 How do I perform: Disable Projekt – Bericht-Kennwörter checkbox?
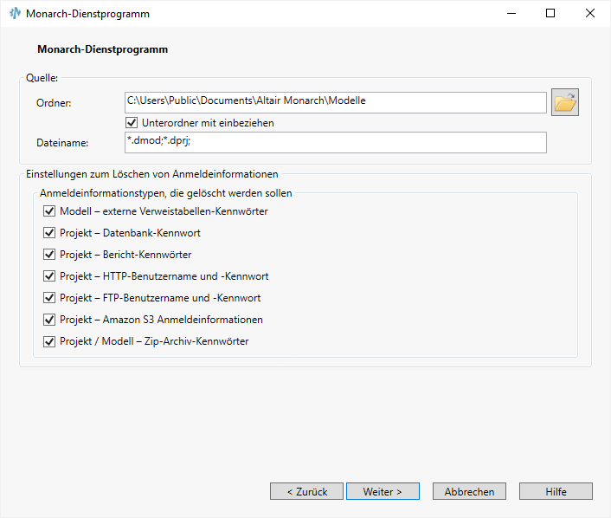[49, 255]
